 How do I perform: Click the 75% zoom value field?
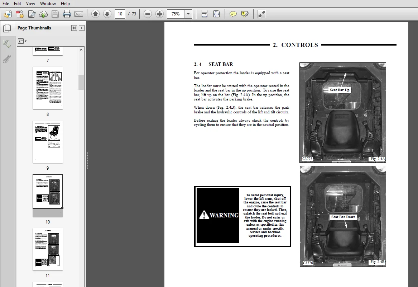176,14
